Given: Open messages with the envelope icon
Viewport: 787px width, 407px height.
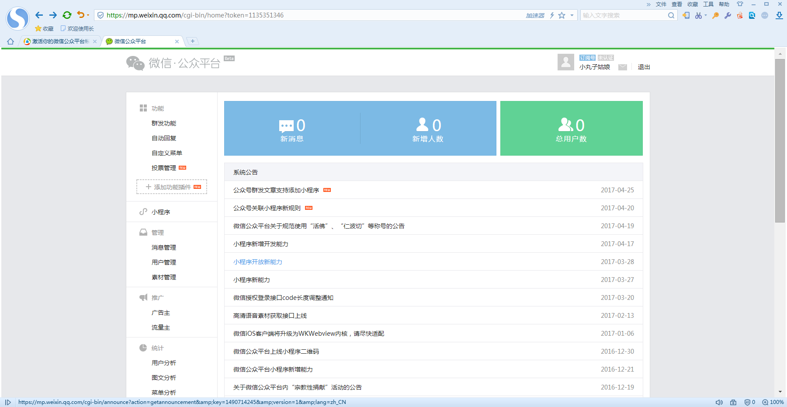Looking at the screenshot, I should (x=623, y=67).
